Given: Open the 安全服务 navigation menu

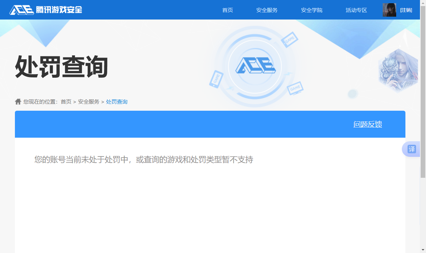Looking at the screenshot, I should click(x=267, y=10).
